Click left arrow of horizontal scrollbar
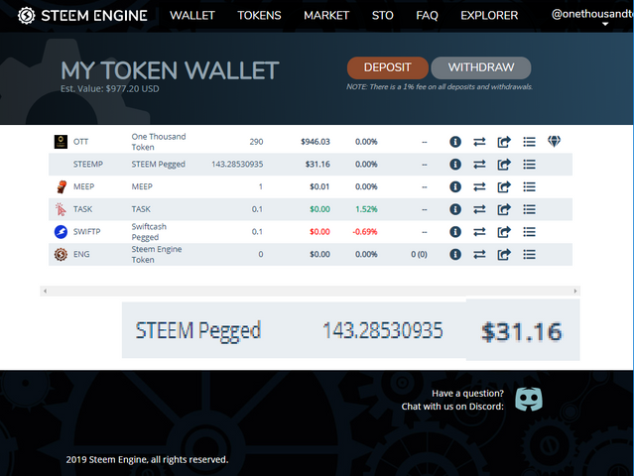Screen dimensions: 634x476 [x=45, y=291]
